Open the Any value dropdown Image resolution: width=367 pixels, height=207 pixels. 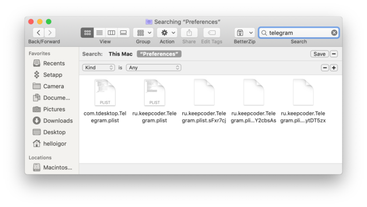[x=154, y=67]
